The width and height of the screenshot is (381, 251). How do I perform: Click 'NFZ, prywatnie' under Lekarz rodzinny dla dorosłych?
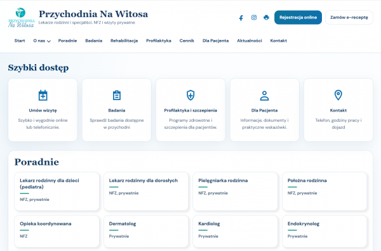124,193
